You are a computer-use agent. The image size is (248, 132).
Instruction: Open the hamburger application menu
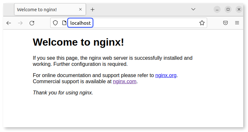pos(237,23)
